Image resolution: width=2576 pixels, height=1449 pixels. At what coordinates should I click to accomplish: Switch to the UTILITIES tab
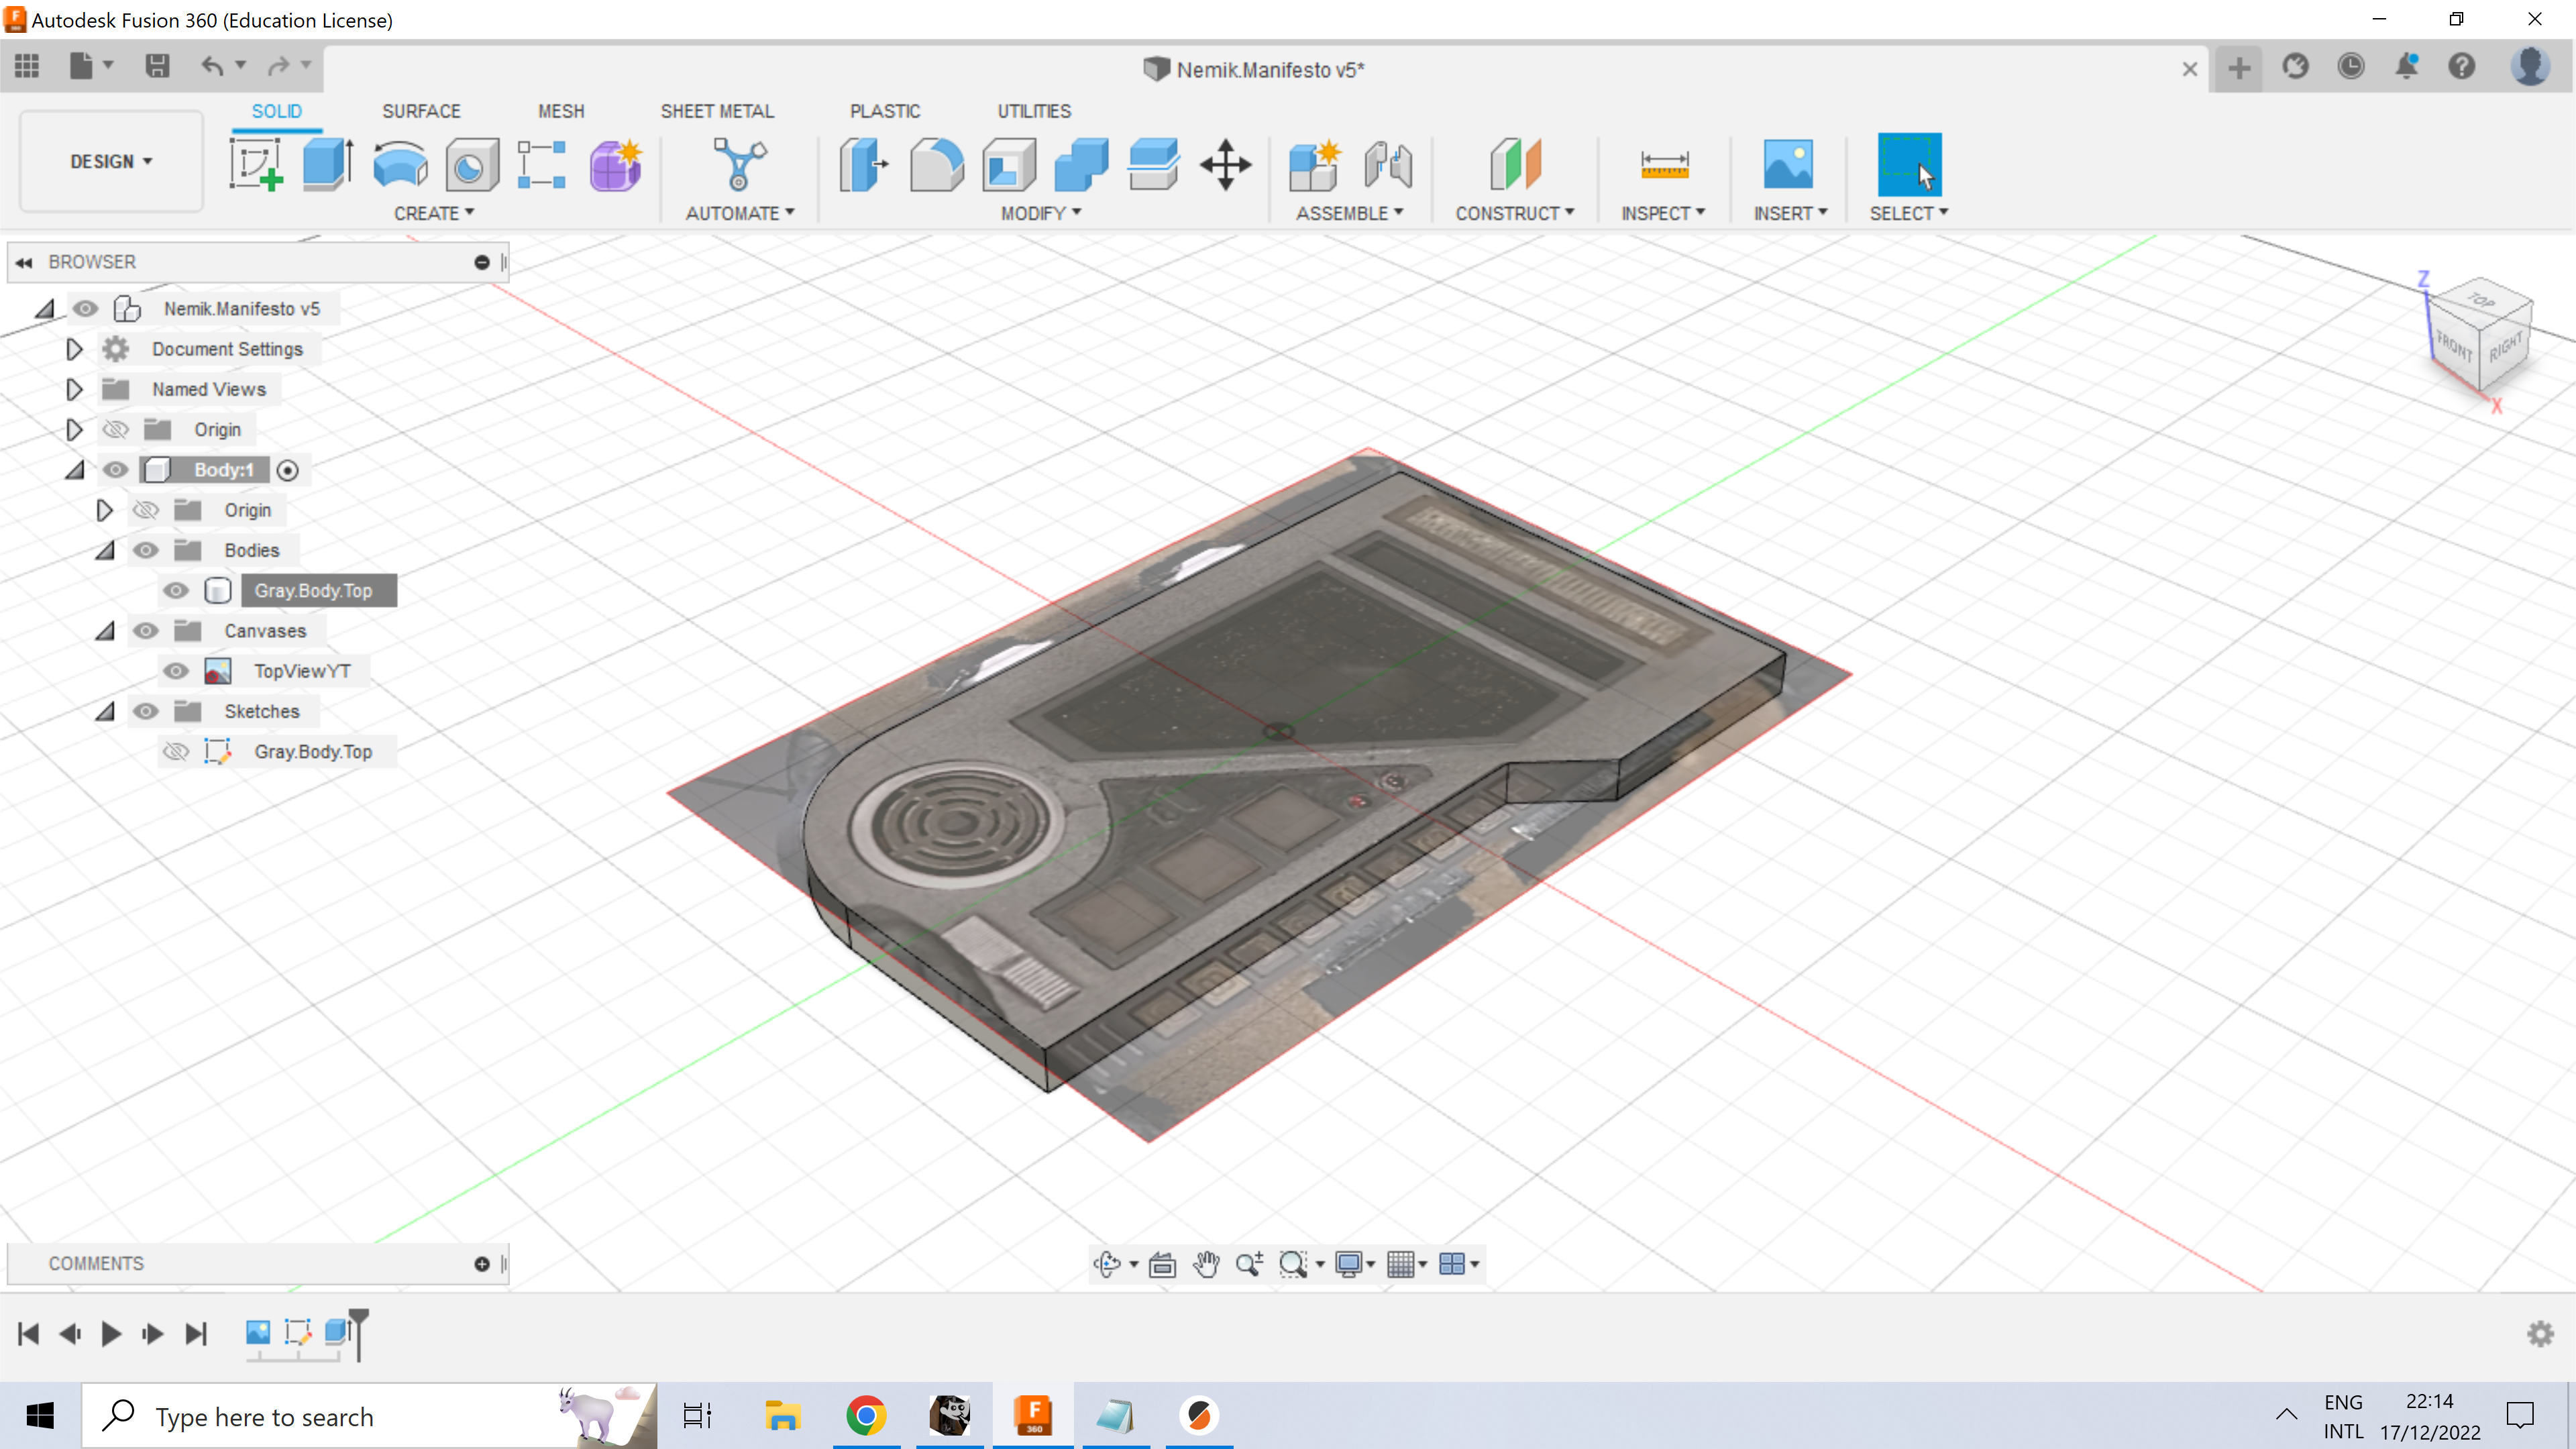click(1034, 111)
